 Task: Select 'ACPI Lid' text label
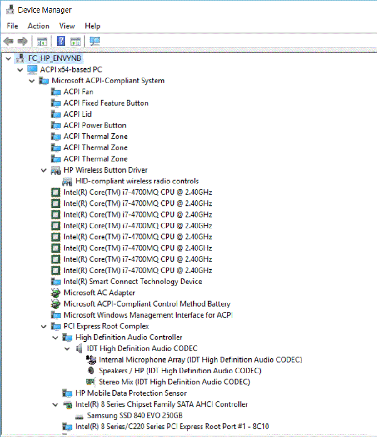pos(78,114)
